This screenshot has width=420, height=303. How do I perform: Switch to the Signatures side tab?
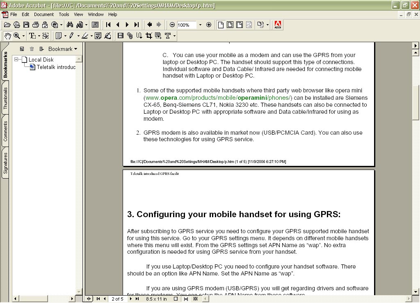5,163
